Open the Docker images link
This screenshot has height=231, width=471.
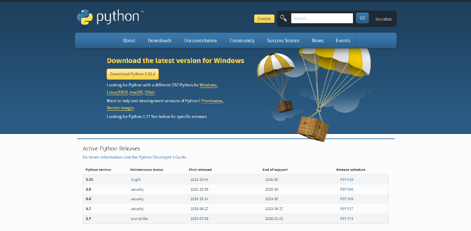[x=120, y=108]
